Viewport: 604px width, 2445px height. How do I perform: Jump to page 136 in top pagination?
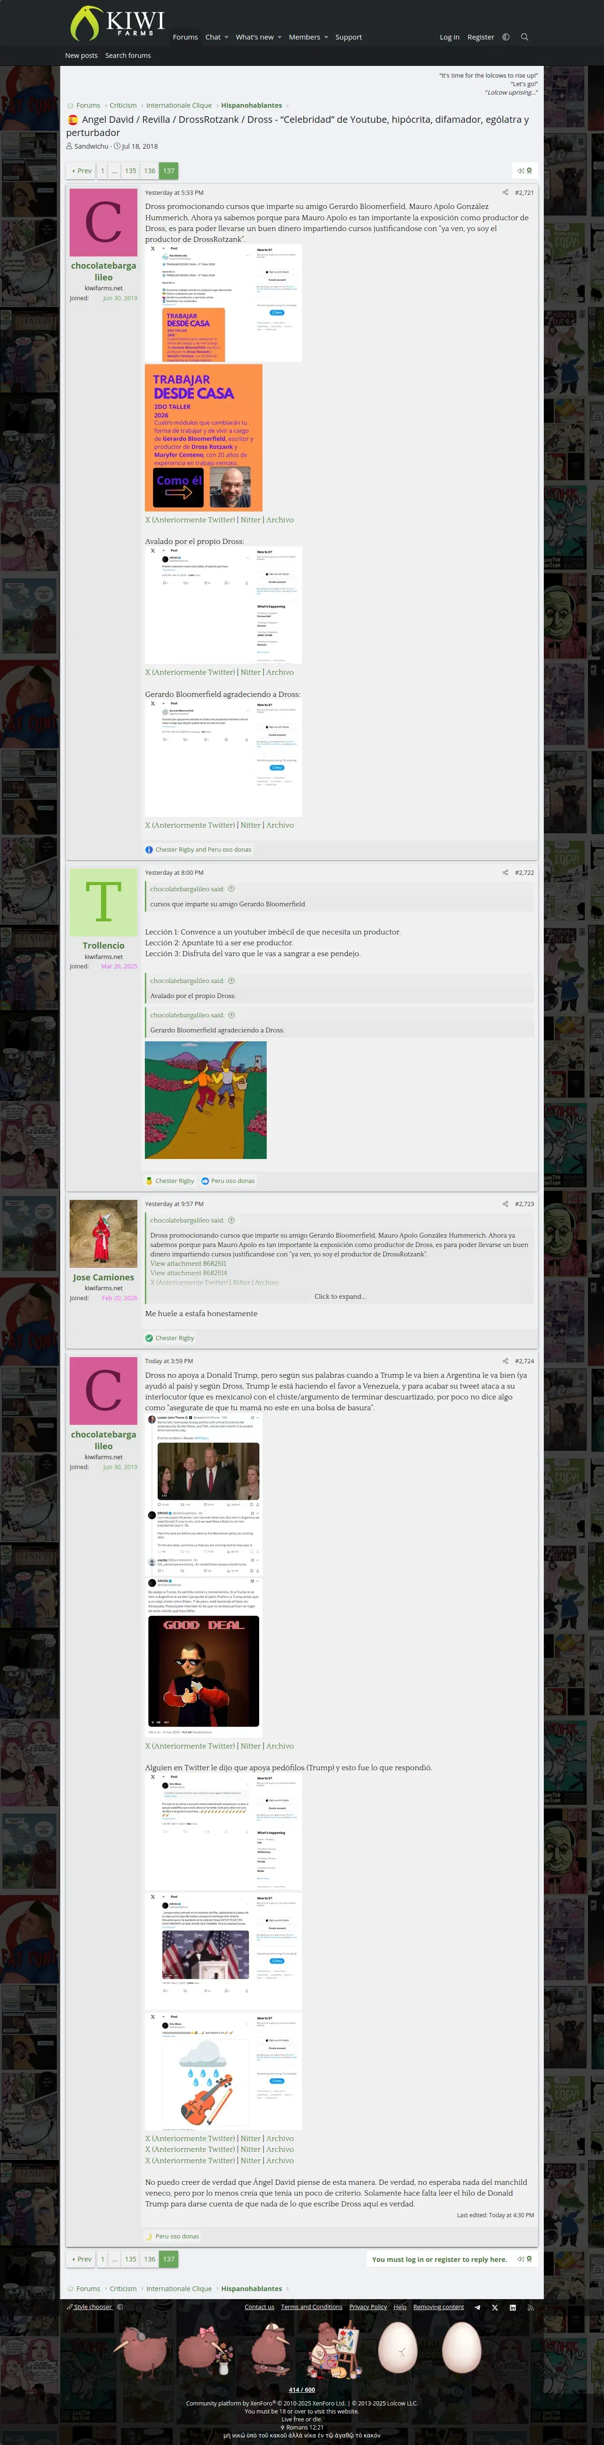[x=150, y=171]
